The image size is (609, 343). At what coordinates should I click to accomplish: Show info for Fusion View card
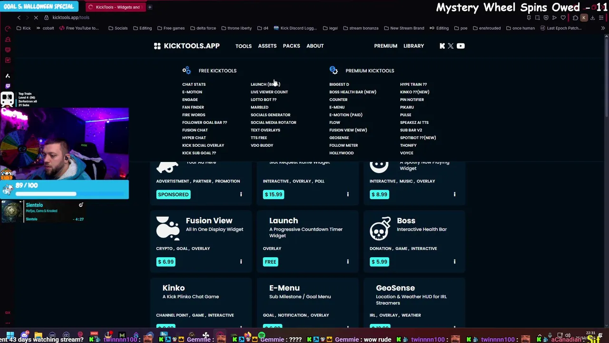241,262
